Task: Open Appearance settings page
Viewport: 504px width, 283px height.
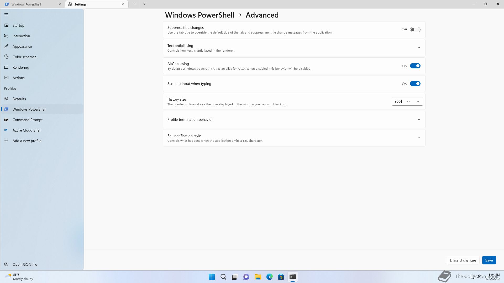Action: click(x=42, y=46)
